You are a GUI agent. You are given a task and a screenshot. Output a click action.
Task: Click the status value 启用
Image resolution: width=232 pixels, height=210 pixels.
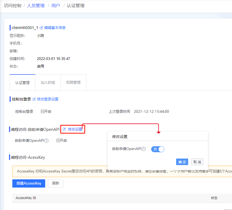pyautogui.click(x=41, y=66)
